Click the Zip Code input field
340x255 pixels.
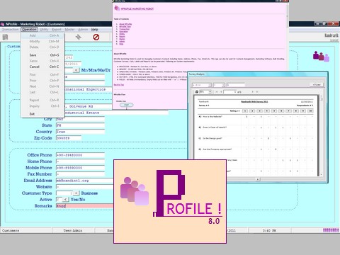pos(69,138)
